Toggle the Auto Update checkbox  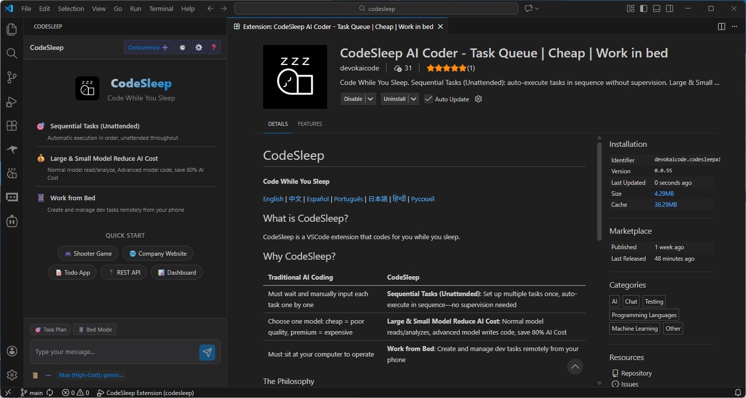tap(428, 99)
